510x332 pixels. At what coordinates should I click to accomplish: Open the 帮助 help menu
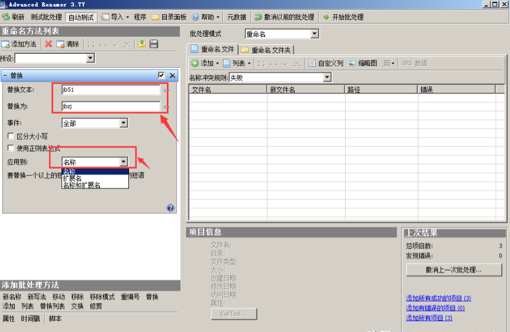point(205,17)
